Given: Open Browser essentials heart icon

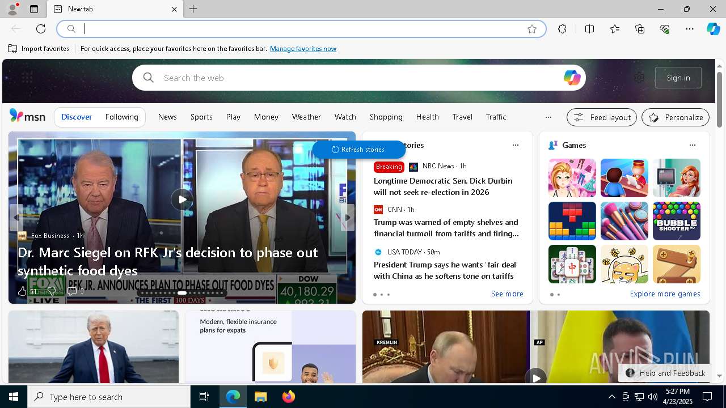Looking at the screenshot, I should point(665,29).
